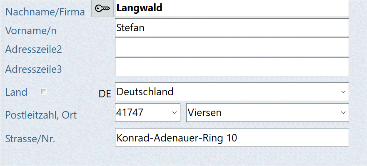The image size is (367, 166).
Task: Click the key icon button beside Nachname/Firma
Action: 102,9
